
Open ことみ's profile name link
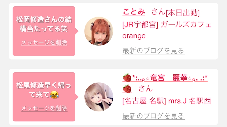pos(133,12)
